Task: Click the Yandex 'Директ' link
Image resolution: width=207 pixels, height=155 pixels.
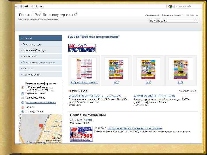Action: click(83, 91)
